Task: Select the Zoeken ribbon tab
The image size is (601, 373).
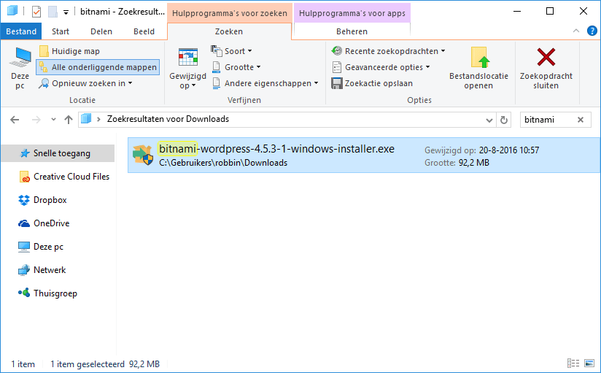Action: pos(229,31)
